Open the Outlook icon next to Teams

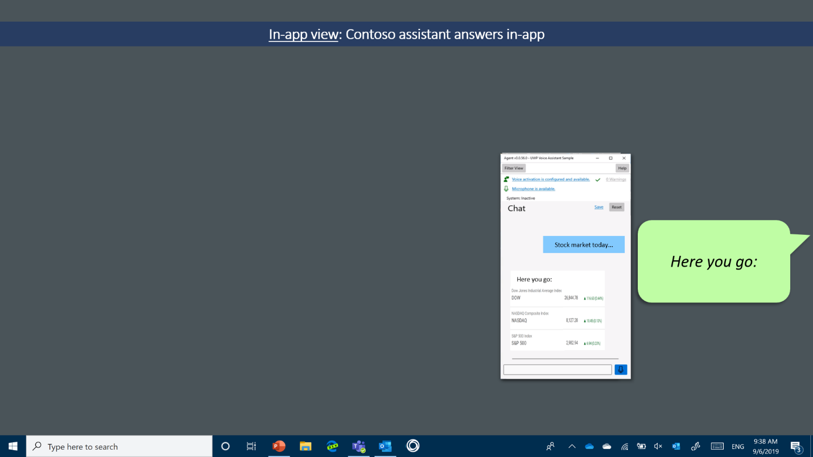pyautogui.click(x=386, y=446)
